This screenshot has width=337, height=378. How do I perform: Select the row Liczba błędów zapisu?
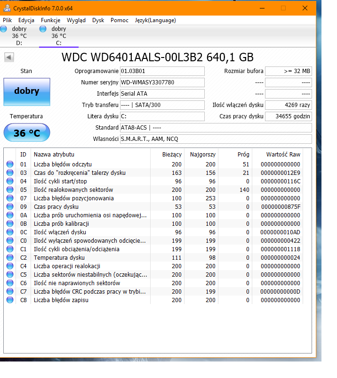153,300
